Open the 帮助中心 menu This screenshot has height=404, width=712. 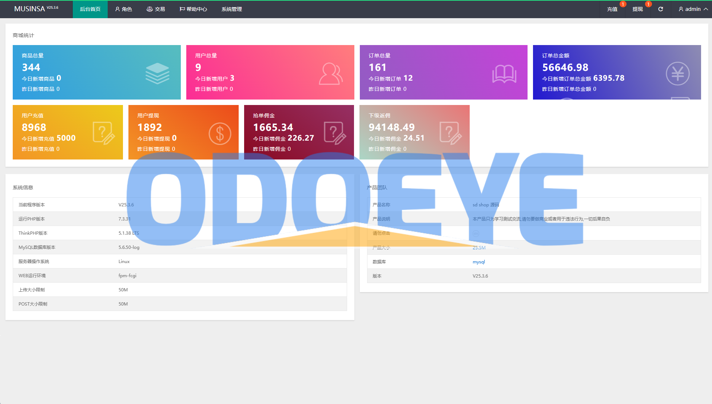point(193,9)
